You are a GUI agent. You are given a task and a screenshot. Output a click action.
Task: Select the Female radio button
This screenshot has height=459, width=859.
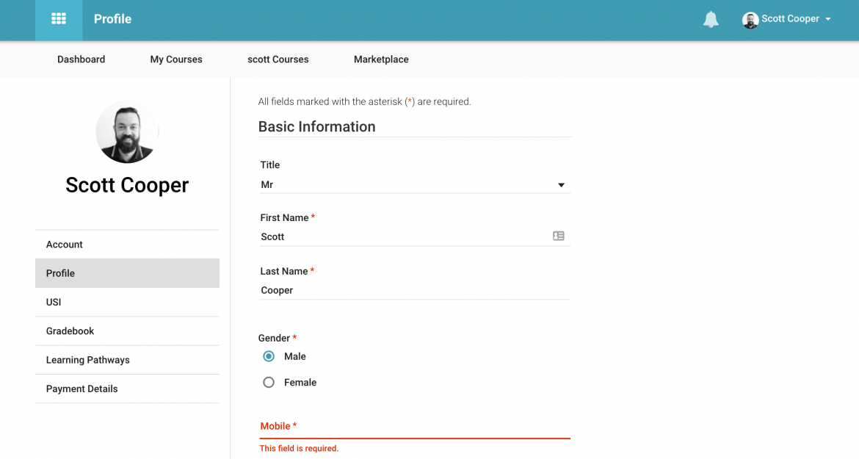click(x=269, y=383)
